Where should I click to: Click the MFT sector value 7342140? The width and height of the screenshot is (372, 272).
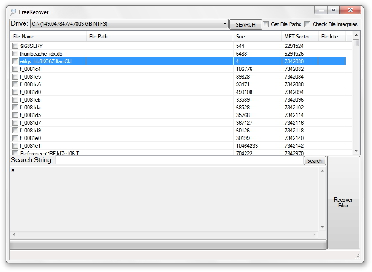294,138
